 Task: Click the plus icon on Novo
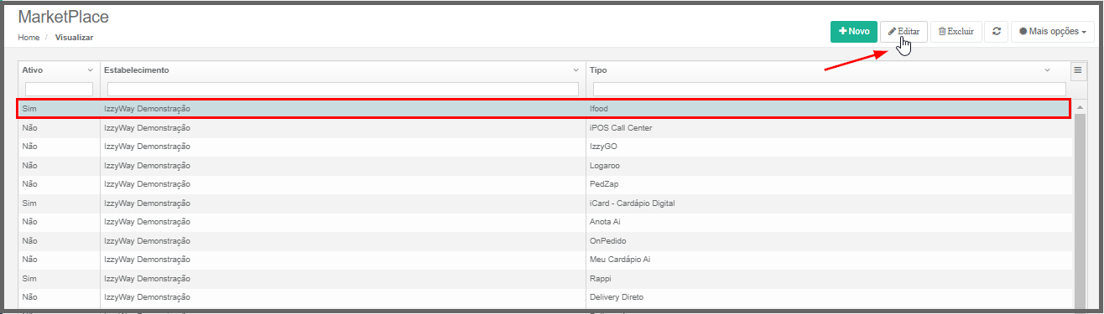click(842, 31)
